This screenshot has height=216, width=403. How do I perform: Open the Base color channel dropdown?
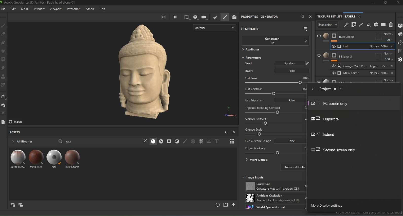(327, 25)
